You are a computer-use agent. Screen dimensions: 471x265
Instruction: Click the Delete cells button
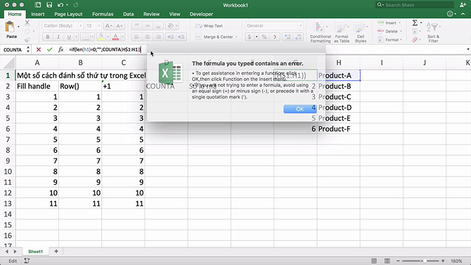[390, 31]
